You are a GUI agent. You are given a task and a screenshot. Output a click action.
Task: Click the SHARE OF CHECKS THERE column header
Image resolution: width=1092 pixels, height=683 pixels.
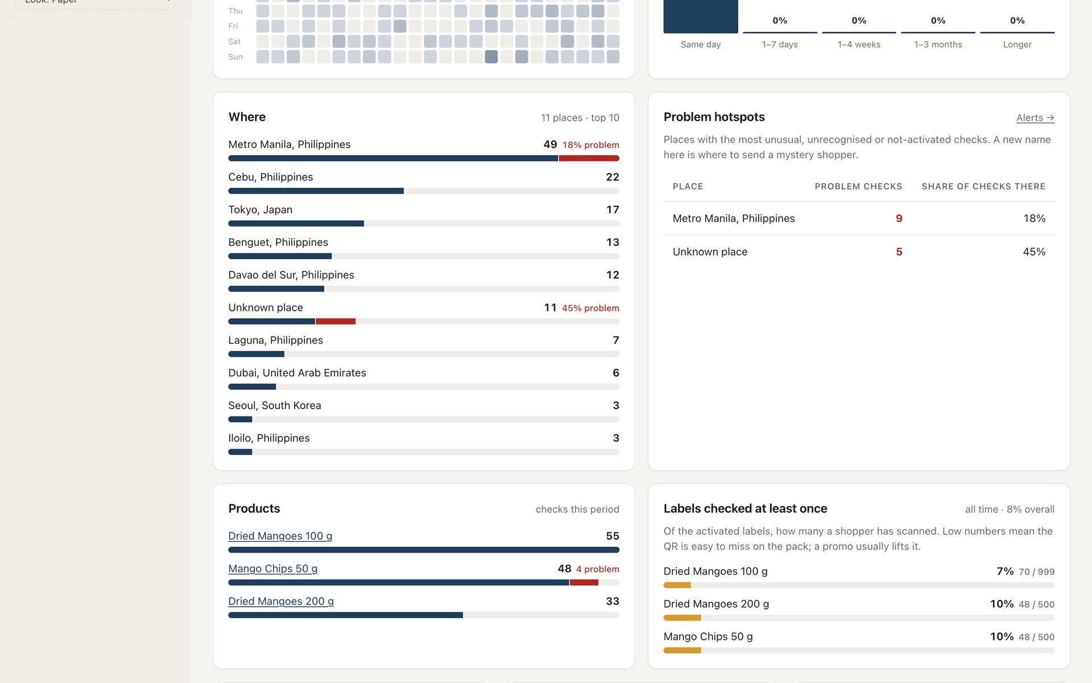pyautogui.click(x=983, y=187)
